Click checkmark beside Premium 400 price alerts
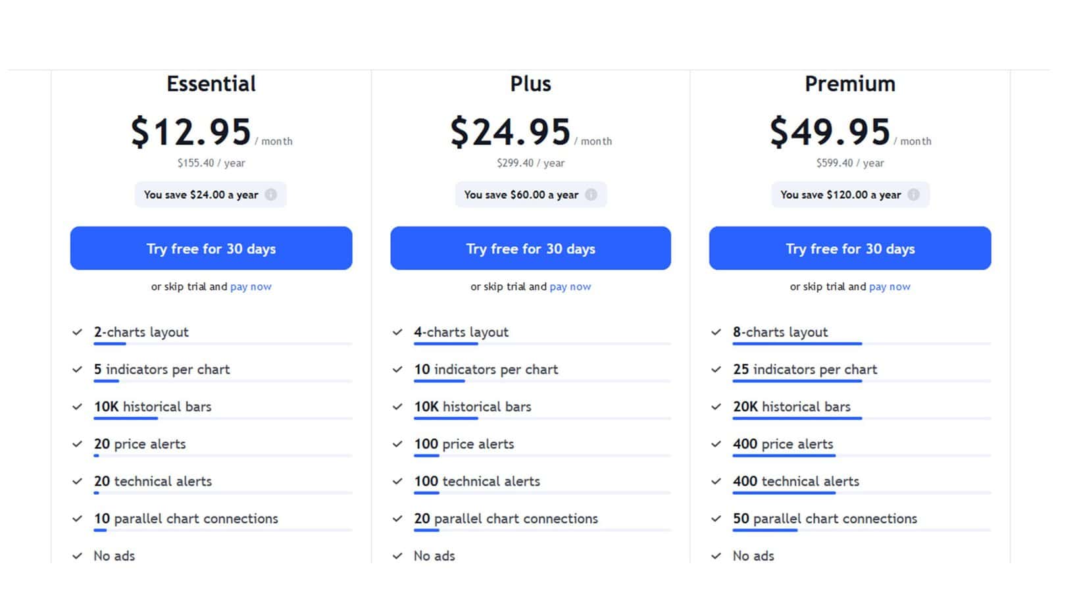Image resolution: width=1081 pixels, height=608 pixels. (x=716, y=444)
